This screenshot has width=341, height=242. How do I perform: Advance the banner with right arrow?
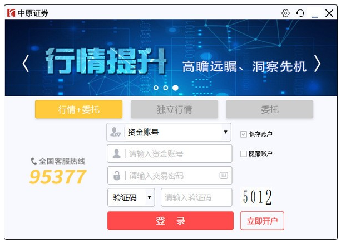click(318, 64)
